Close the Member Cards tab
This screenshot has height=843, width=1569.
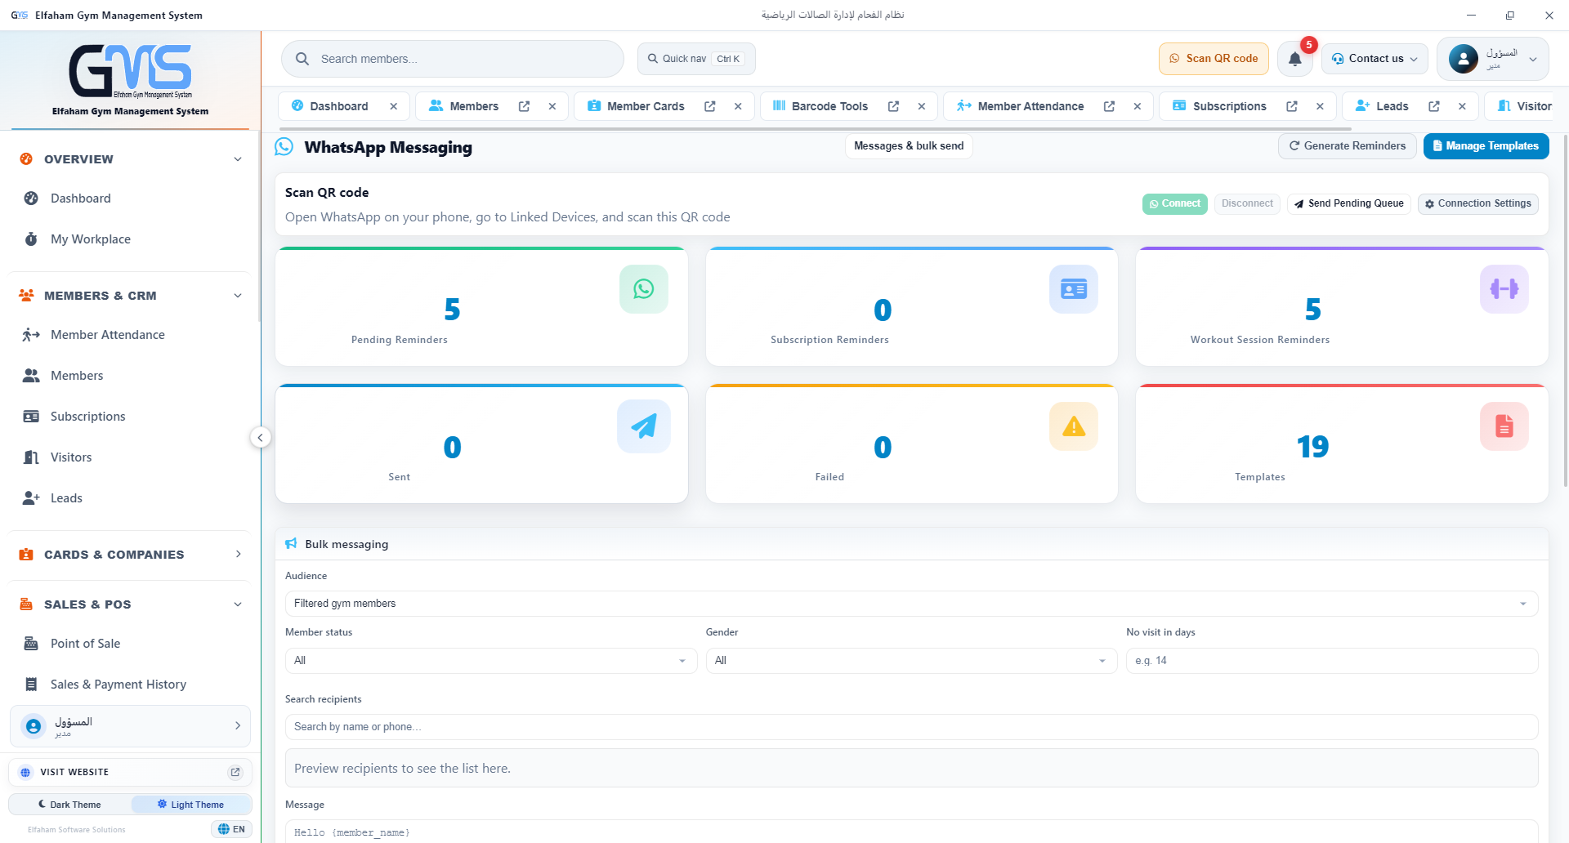[738, 106]
